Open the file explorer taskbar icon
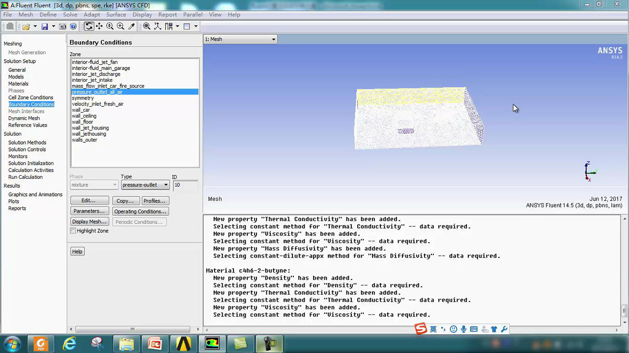The image size is (629, 353). [x=127, y=344]
